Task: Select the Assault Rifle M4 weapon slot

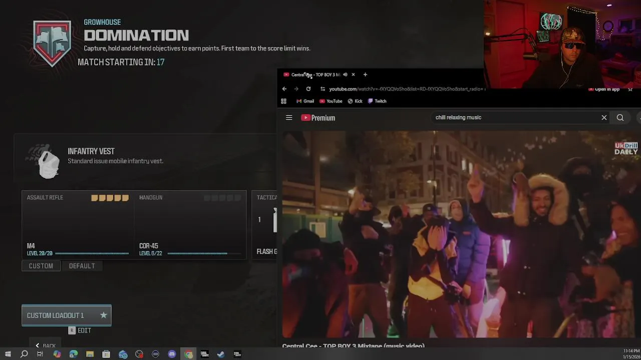Action: click(78, 224)
